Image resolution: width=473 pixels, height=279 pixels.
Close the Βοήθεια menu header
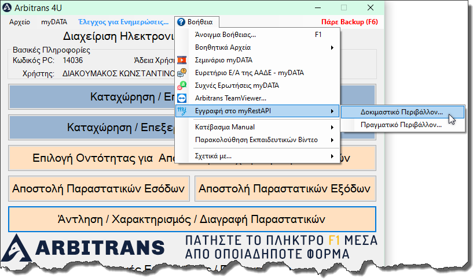coord(197,22)
